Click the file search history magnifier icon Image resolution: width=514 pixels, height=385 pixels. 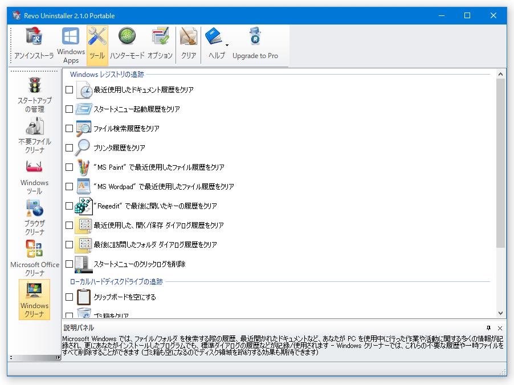pos(84,129)
